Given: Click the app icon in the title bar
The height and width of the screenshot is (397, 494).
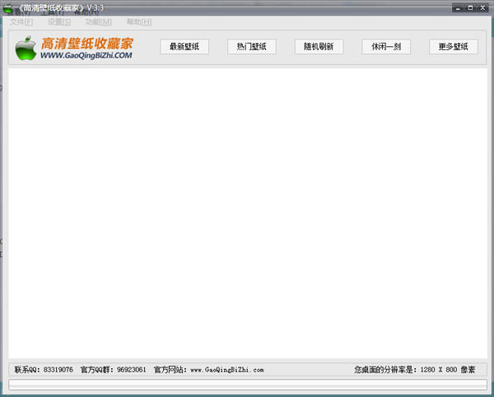Looking at the screenshot, I should [7, 7].
